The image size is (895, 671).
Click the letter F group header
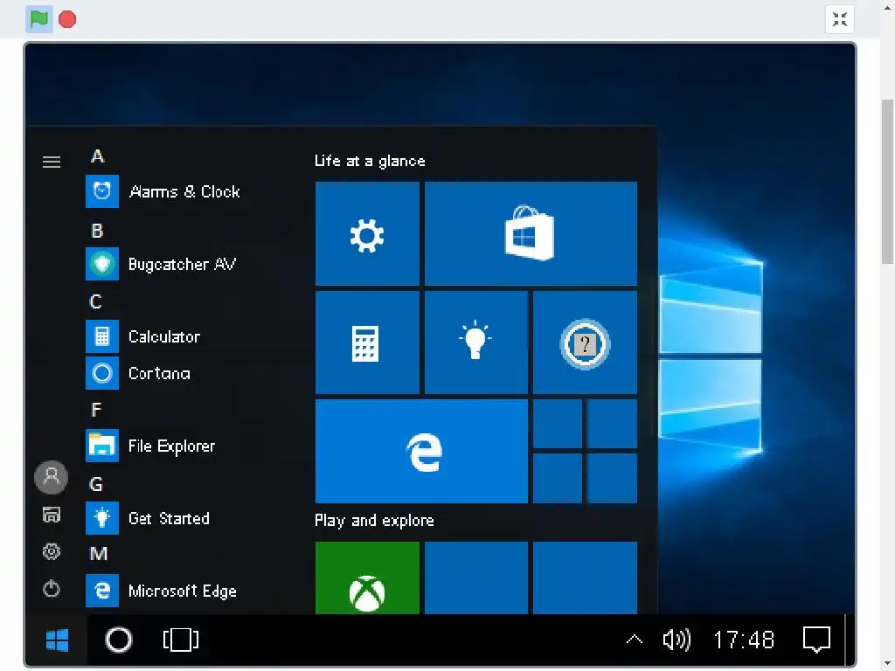tap(96, 410)
